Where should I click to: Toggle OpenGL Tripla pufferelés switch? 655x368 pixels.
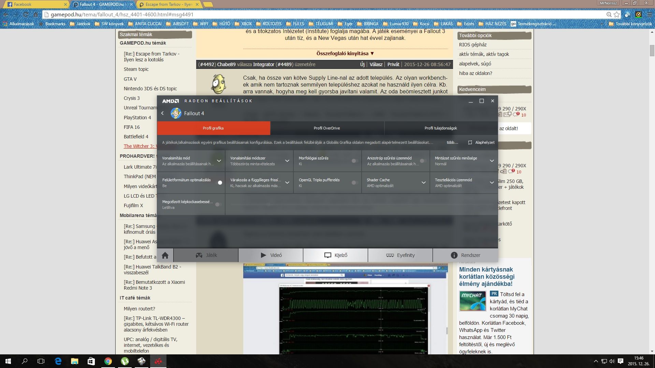coord(354,183)
